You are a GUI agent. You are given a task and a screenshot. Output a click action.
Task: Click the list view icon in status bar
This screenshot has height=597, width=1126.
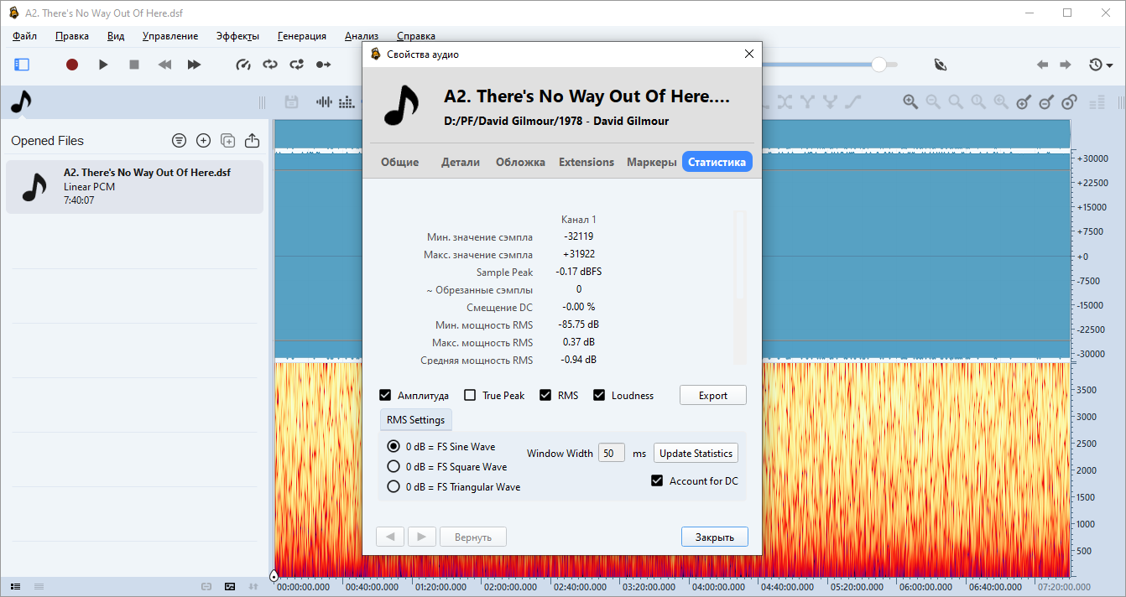(x=15, y=586)
